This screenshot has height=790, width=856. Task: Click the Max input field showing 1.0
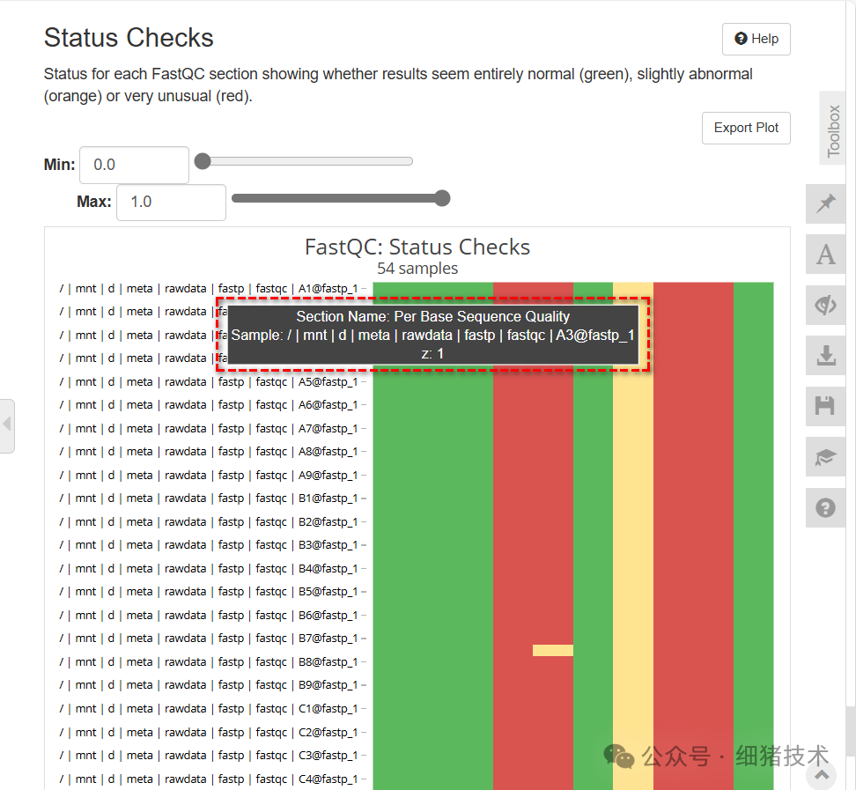click(x=171, y=202)
